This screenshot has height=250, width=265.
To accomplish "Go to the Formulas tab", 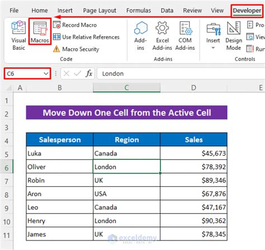I will coord(139,11).
